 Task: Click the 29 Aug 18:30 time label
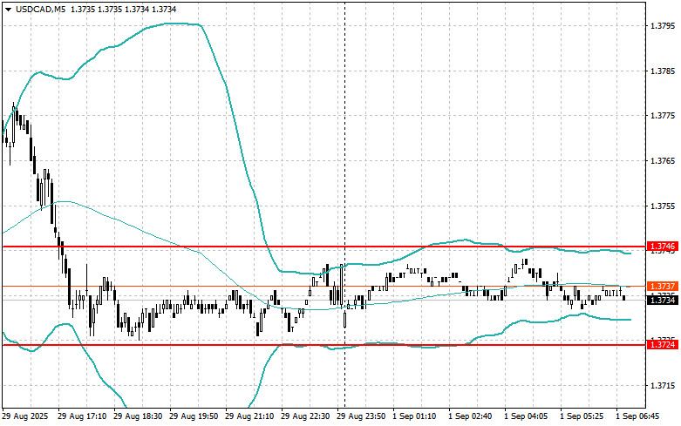138,416
